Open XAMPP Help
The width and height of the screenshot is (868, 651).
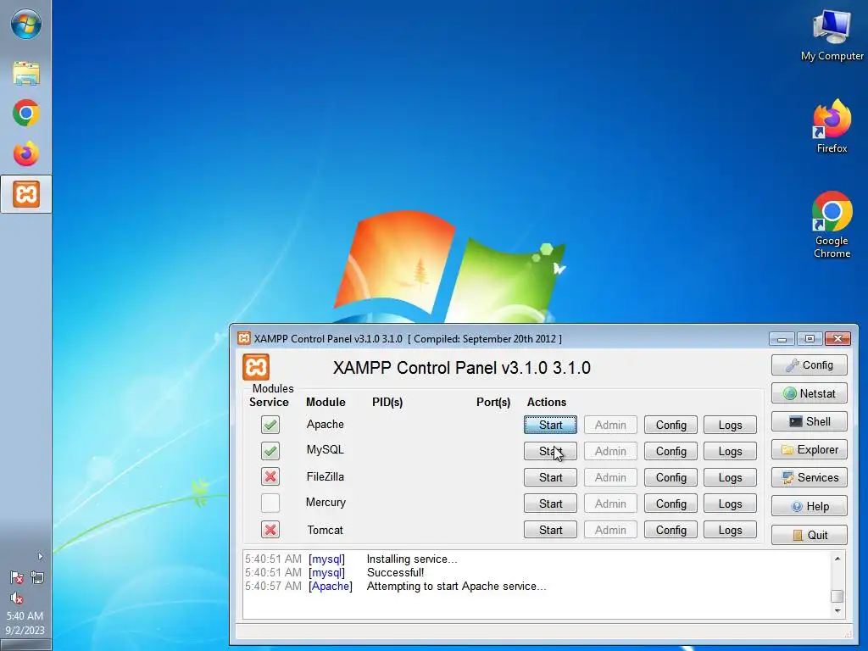(x=810, y=506)
